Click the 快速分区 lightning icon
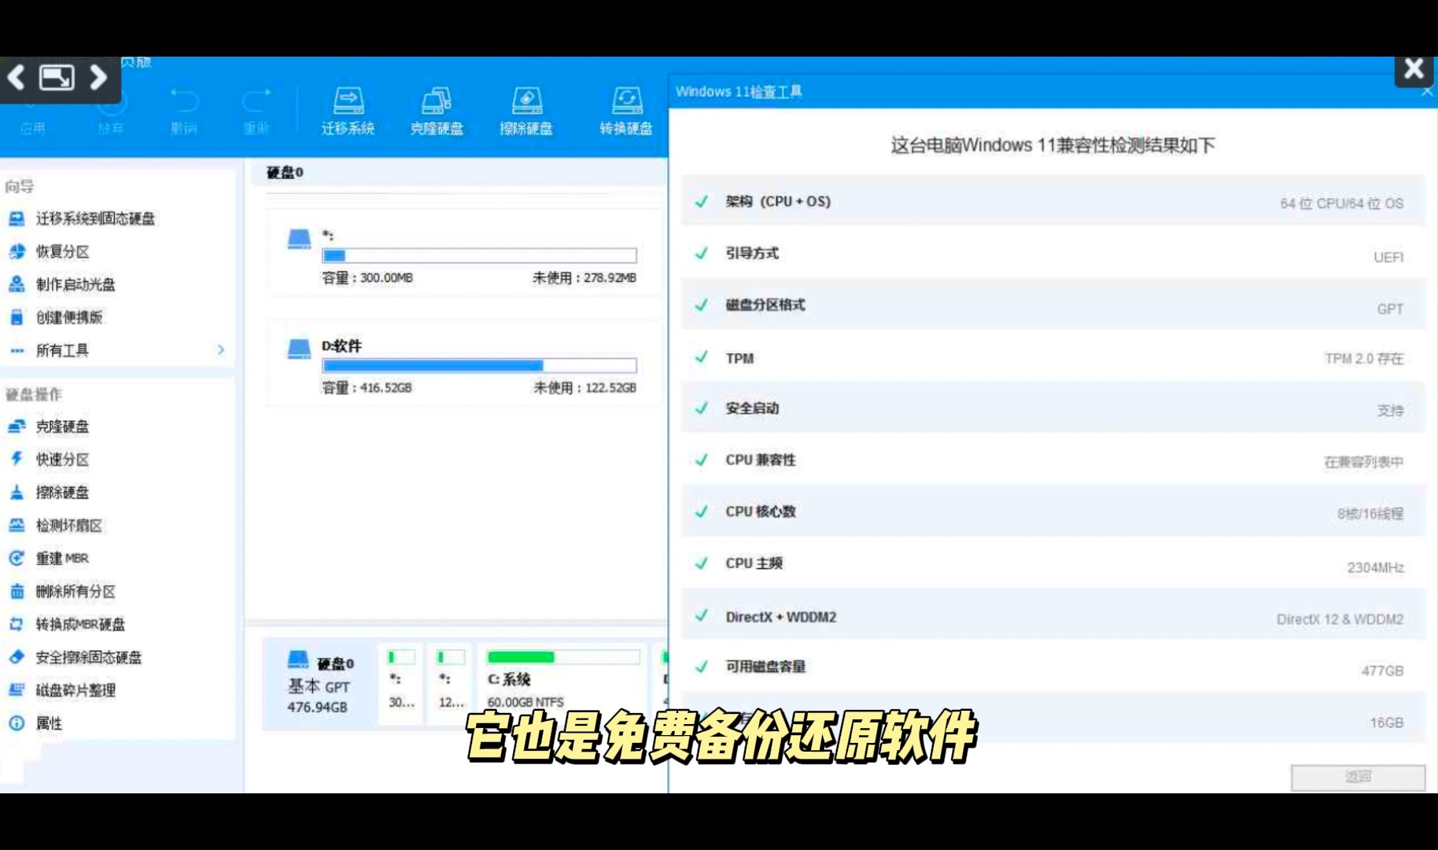Screen dimensions: 1438x850 17,459
